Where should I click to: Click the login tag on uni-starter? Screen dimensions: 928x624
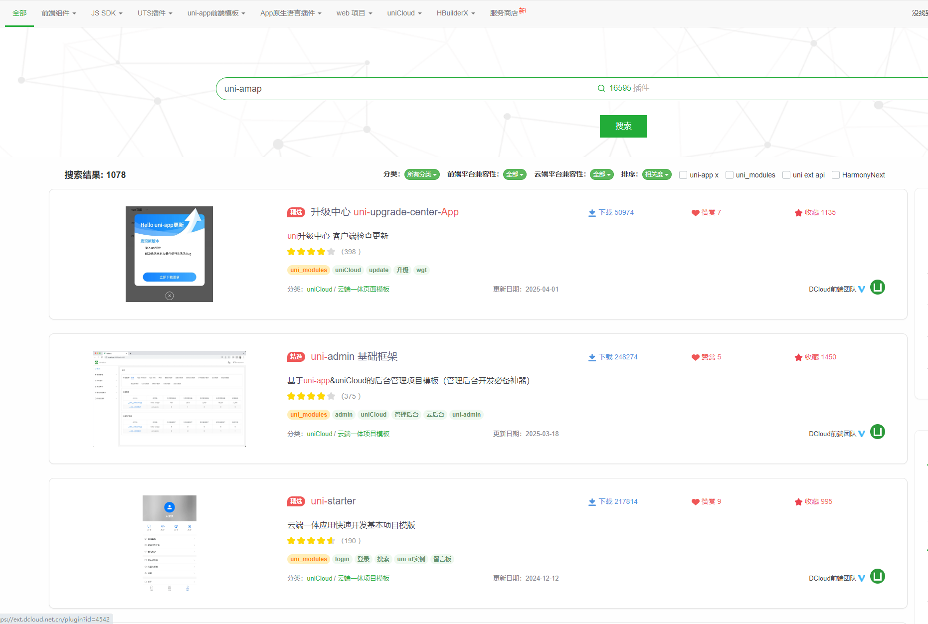pos(342,559)
